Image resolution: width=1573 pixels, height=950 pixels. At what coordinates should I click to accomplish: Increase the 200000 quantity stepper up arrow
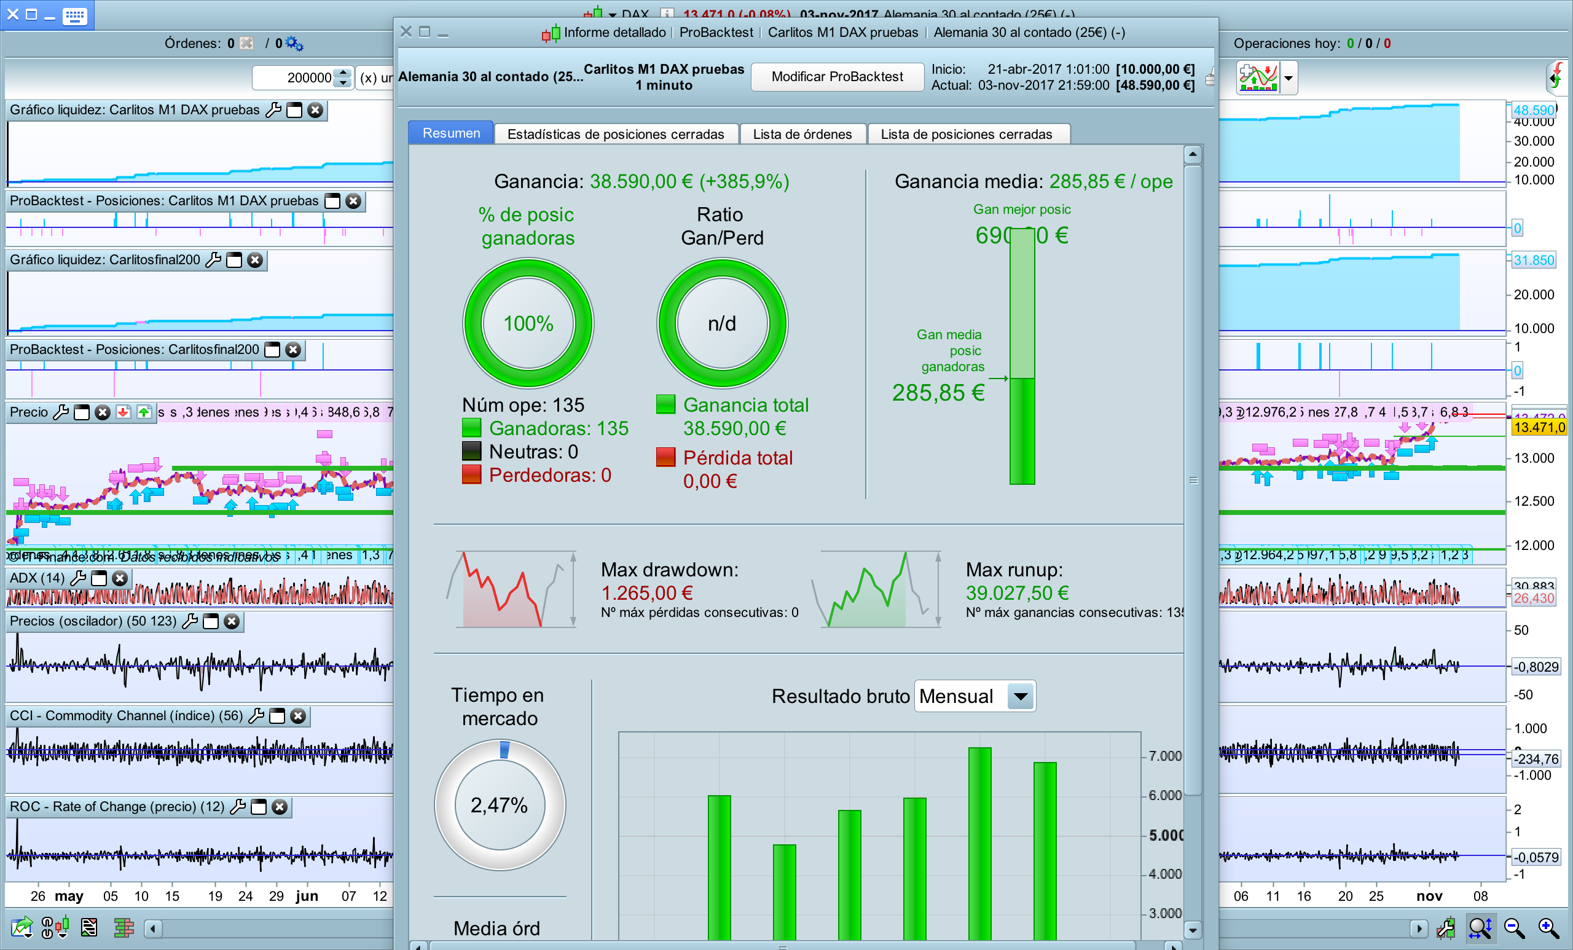pos(343,72)
